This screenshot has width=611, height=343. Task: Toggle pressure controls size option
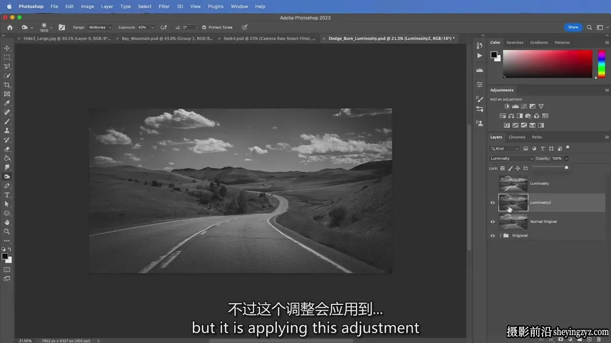click(244, 27)
